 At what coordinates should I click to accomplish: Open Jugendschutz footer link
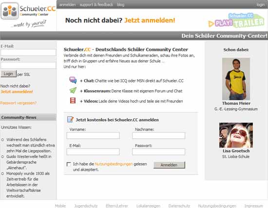(86, 206)
